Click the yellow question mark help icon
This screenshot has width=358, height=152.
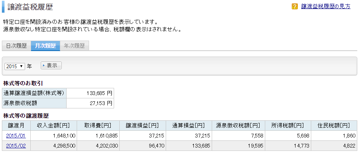coord(295,6)
